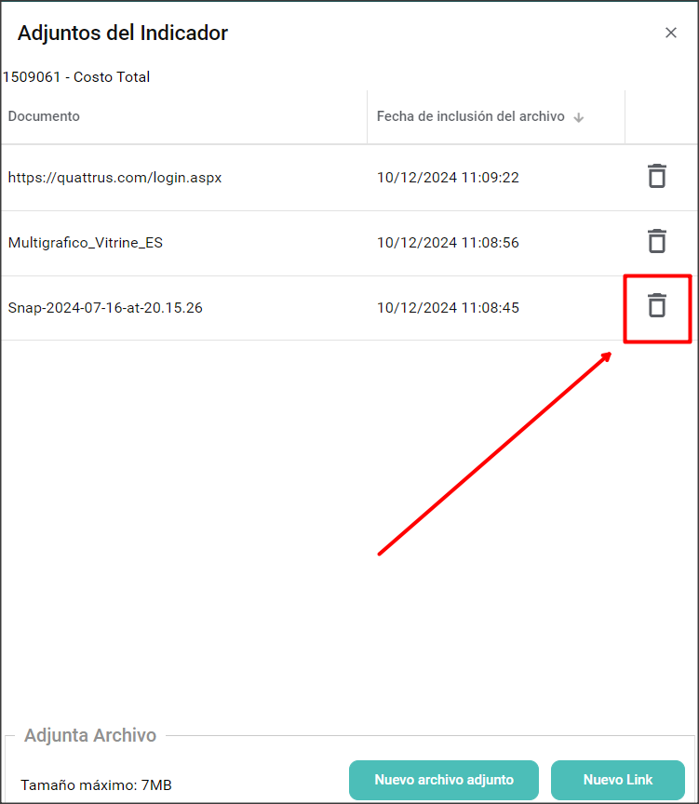Delete the quattrus.com login link attachment
Image resolution: width=699 pixels, height=804 pixels.
tap(657, 176)
